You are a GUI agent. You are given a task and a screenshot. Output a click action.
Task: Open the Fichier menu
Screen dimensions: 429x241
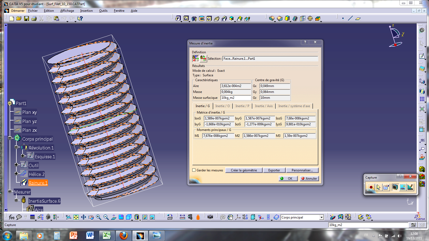point(33,11)
